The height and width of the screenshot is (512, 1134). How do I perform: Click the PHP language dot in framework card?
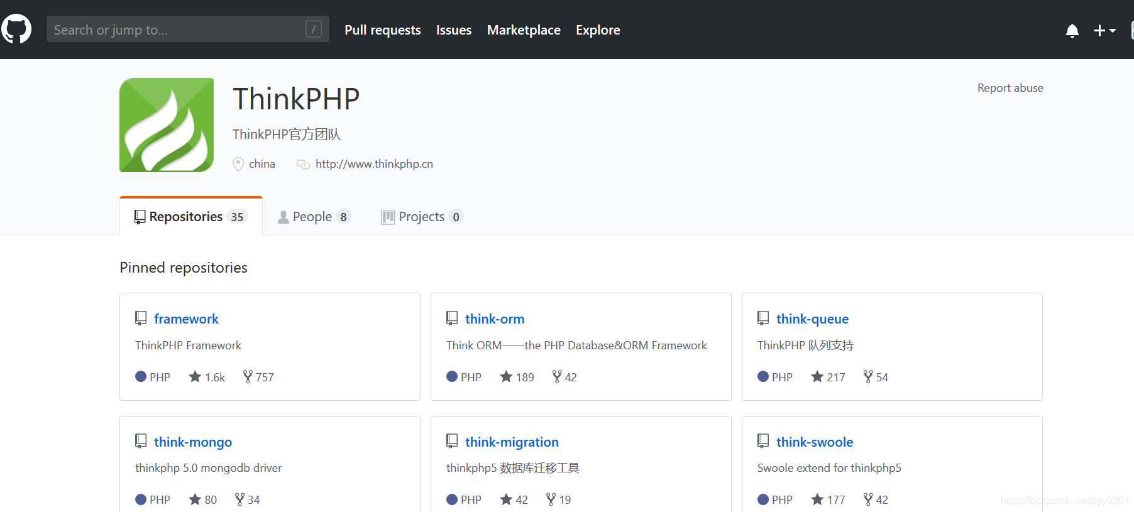click(141, 376)
